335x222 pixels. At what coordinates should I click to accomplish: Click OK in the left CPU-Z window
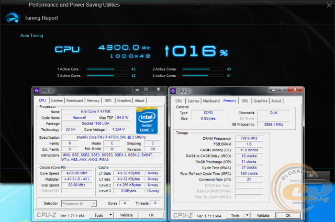click(151, 215)
